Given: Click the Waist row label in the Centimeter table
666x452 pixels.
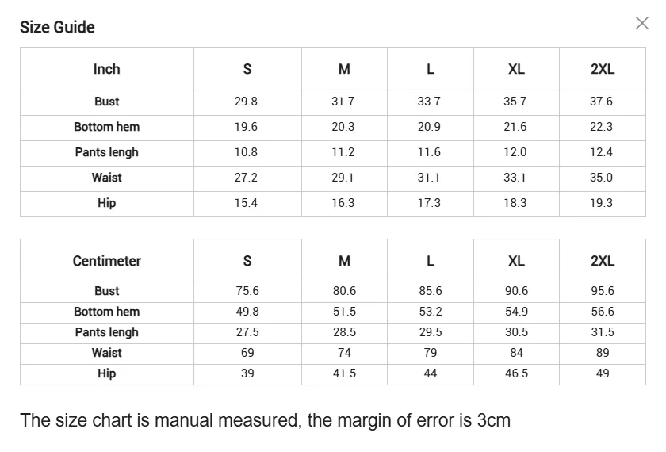Looking at the screenshot, I should (x=106, y=353).
